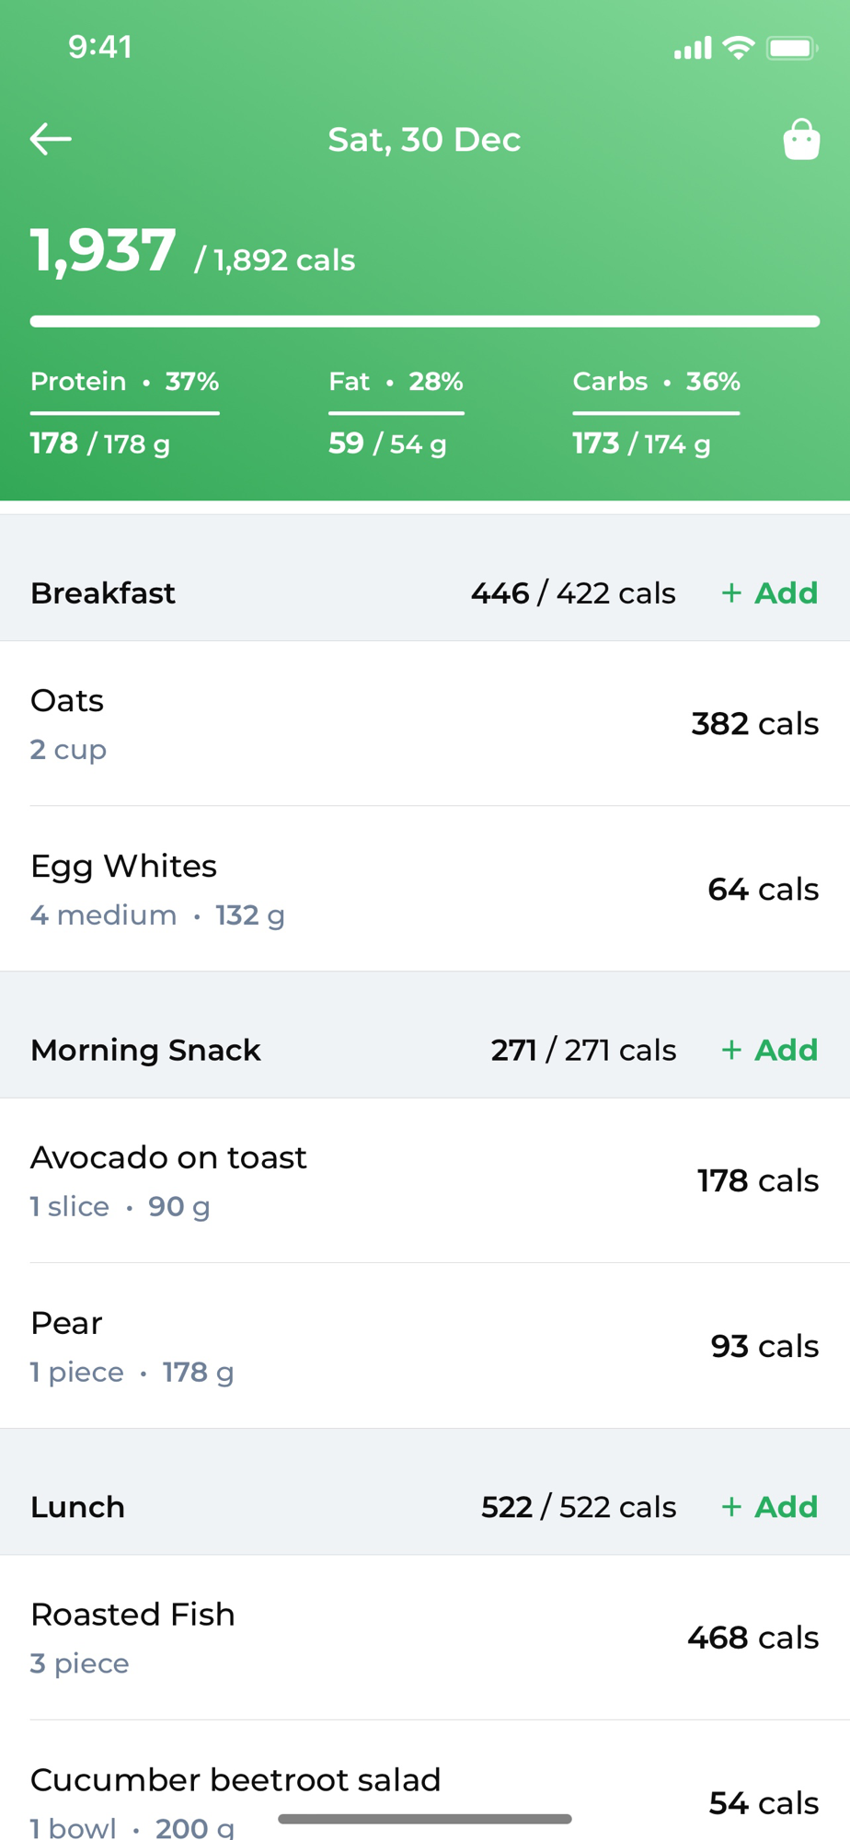The image size is (850, 1840).
Task: Tap the total calories progress bar
Action: (425, 321)
